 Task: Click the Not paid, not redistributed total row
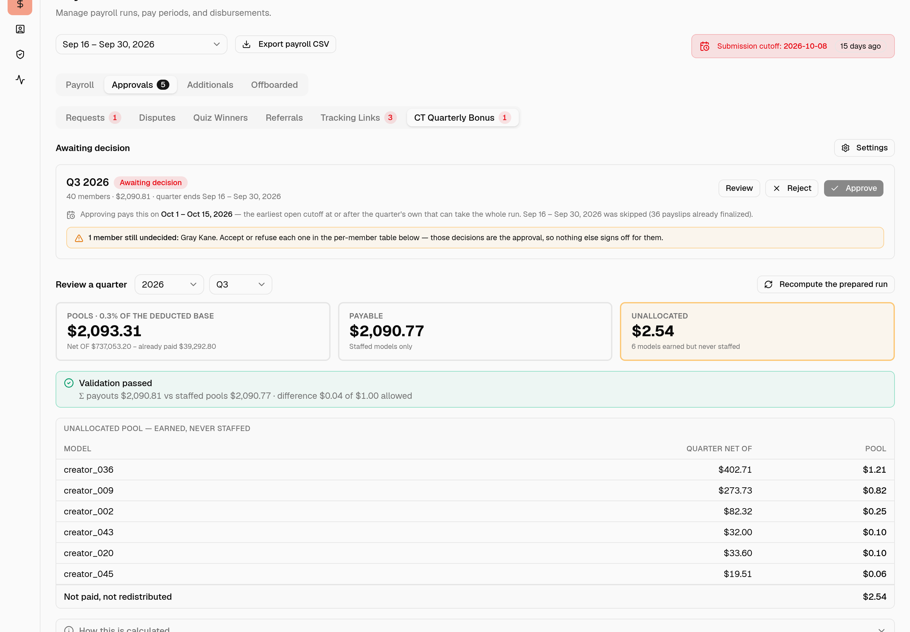(x=475, y=597)
